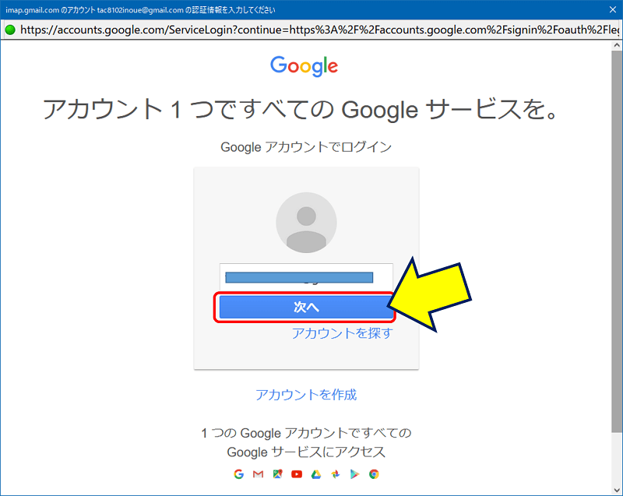Open the アカウントを作成 link
The height and width of the screenshot is (496, 623).
pyautogui.click(x=306, y=394)
